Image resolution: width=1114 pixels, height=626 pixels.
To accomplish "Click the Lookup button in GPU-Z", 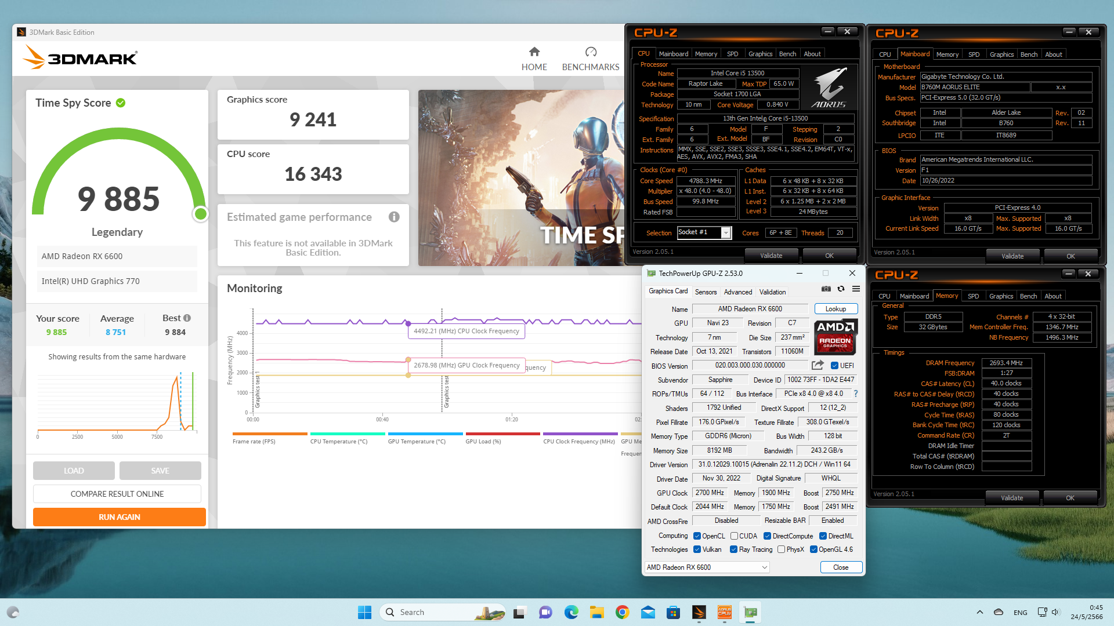I will 835,309.
